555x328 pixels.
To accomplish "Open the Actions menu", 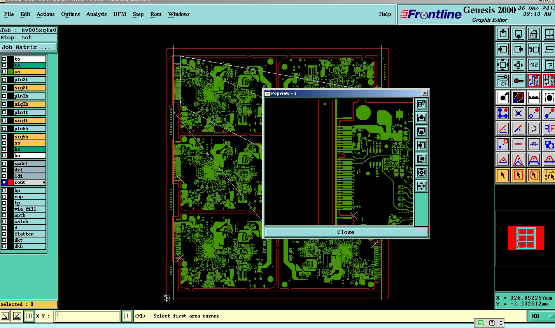I will coord(46,14).
